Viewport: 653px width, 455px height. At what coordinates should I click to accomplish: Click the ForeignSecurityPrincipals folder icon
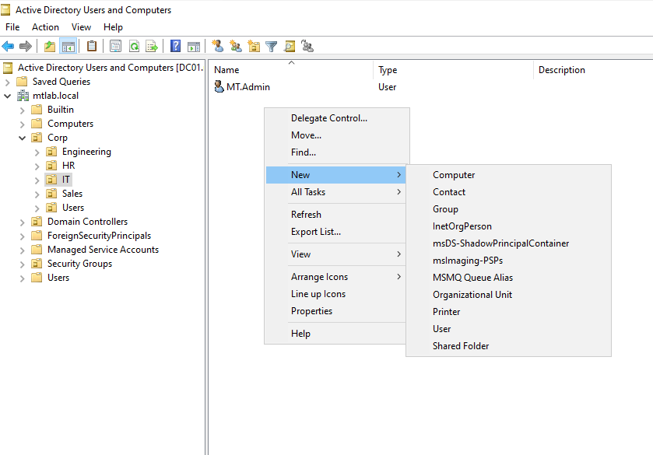[37, 236]
